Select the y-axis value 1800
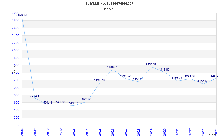The width and height of the screenshot is (219, 137). click(16, 58)
